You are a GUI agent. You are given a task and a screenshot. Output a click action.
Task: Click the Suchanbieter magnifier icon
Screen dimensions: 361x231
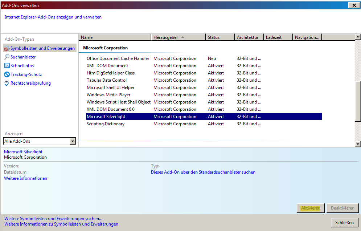coord(7,57)
